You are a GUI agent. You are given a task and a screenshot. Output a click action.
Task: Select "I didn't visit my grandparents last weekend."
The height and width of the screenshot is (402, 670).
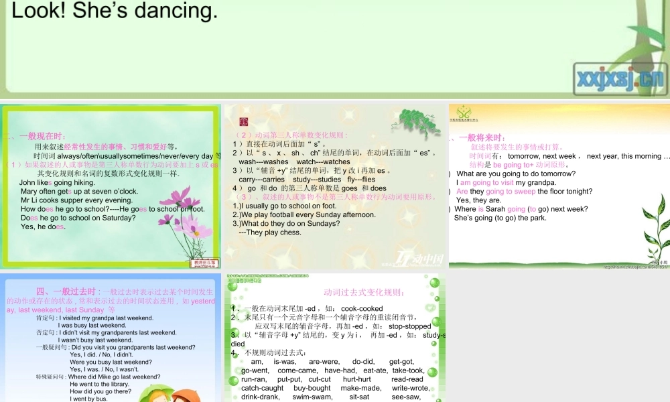tap(118, 333)
